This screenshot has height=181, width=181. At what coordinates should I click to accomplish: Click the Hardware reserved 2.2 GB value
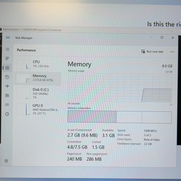(x=147, y=144)
